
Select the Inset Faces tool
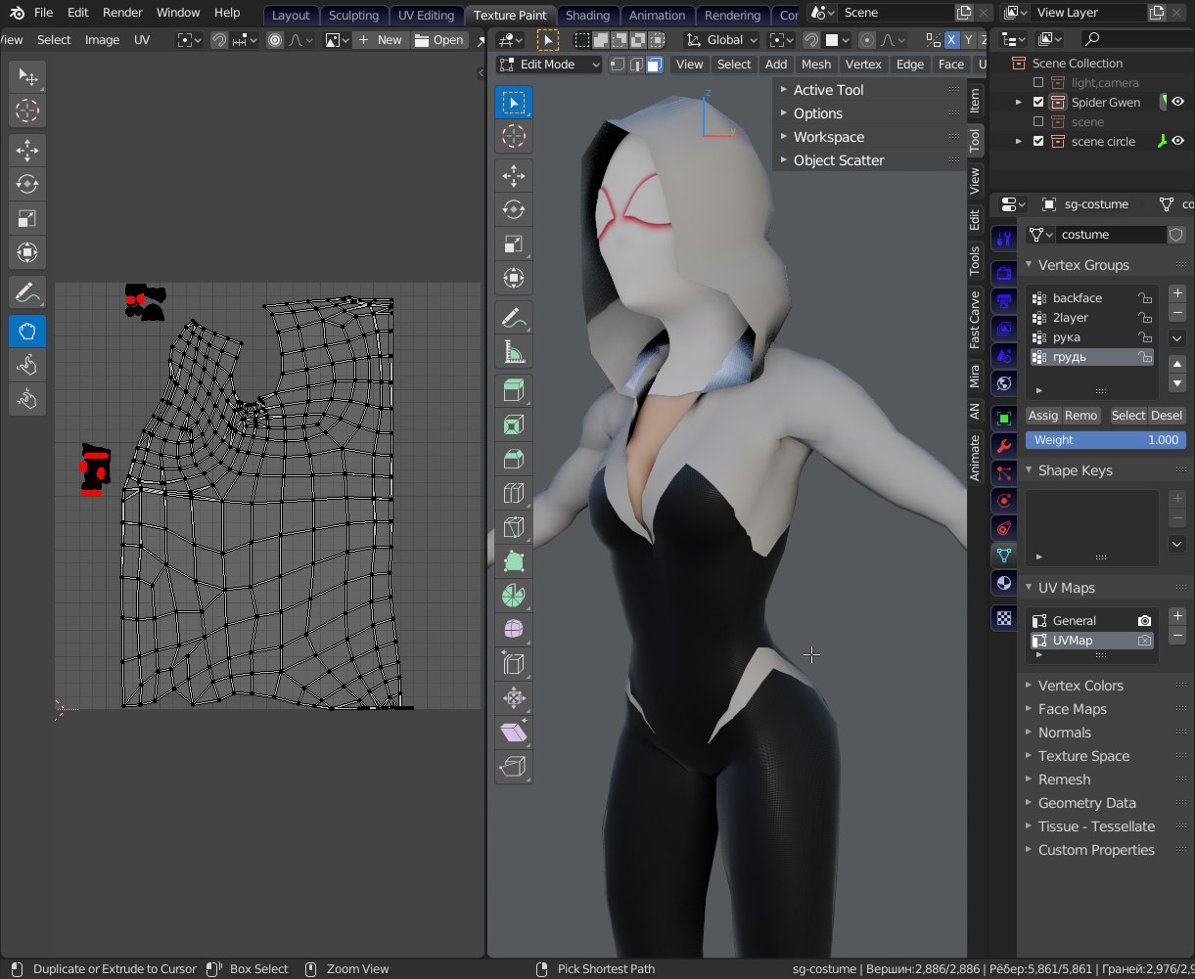click(514, 425)
